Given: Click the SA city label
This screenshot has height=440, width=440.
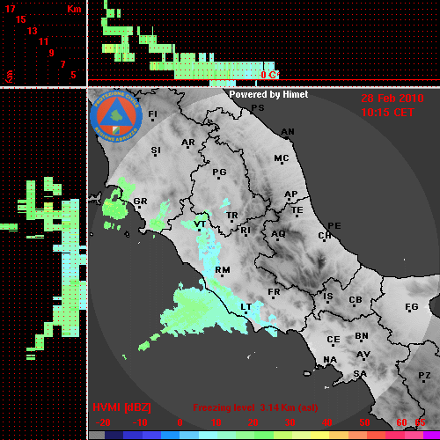Looking at the screenshot, I should [360, 374].
